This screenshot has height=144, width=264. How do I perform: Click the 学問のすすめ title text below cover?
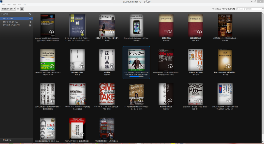166,38
